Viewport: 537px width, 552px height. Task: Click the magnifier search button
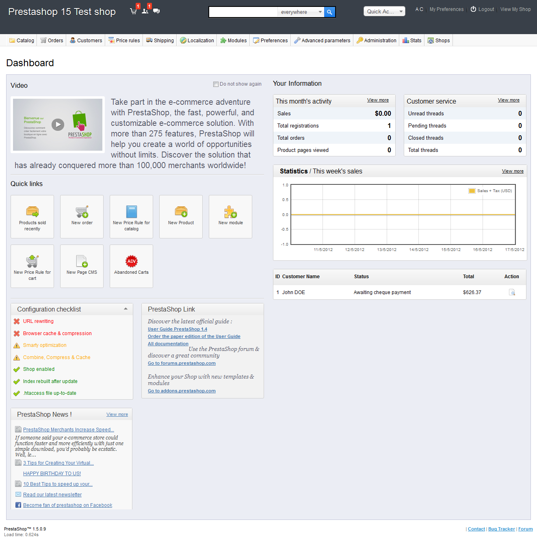point(329,12)
